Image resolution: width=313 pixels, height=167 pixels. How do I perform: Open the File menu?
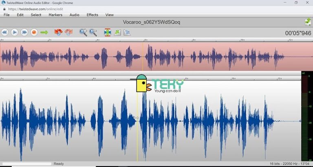(x=7, y=15)
